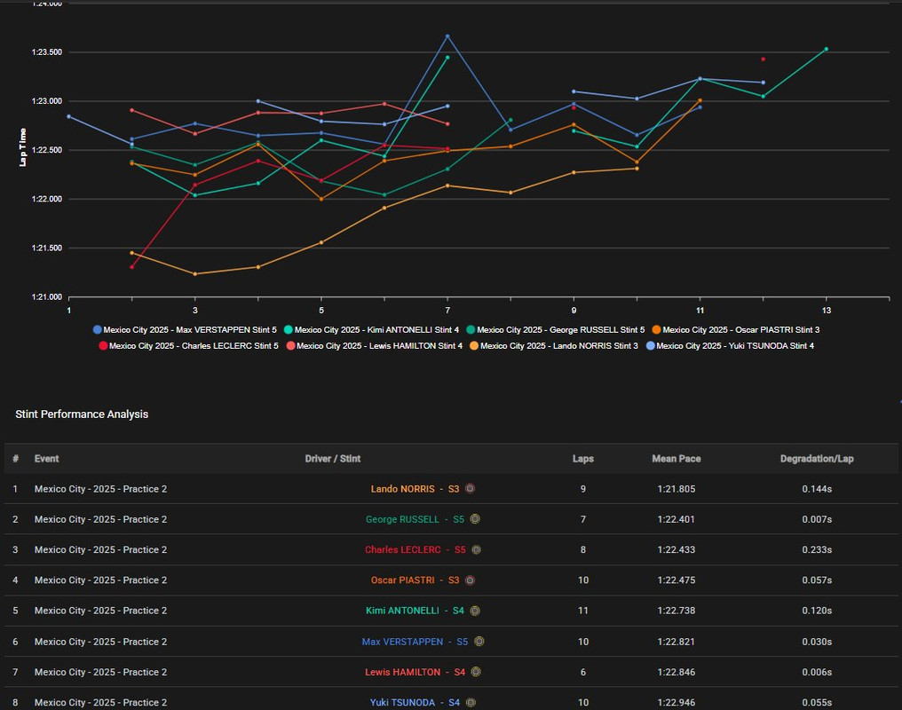Toggle the Yuki TSUNODA Stint 4 legend label
902x710 pixels.
coord(735,346)
